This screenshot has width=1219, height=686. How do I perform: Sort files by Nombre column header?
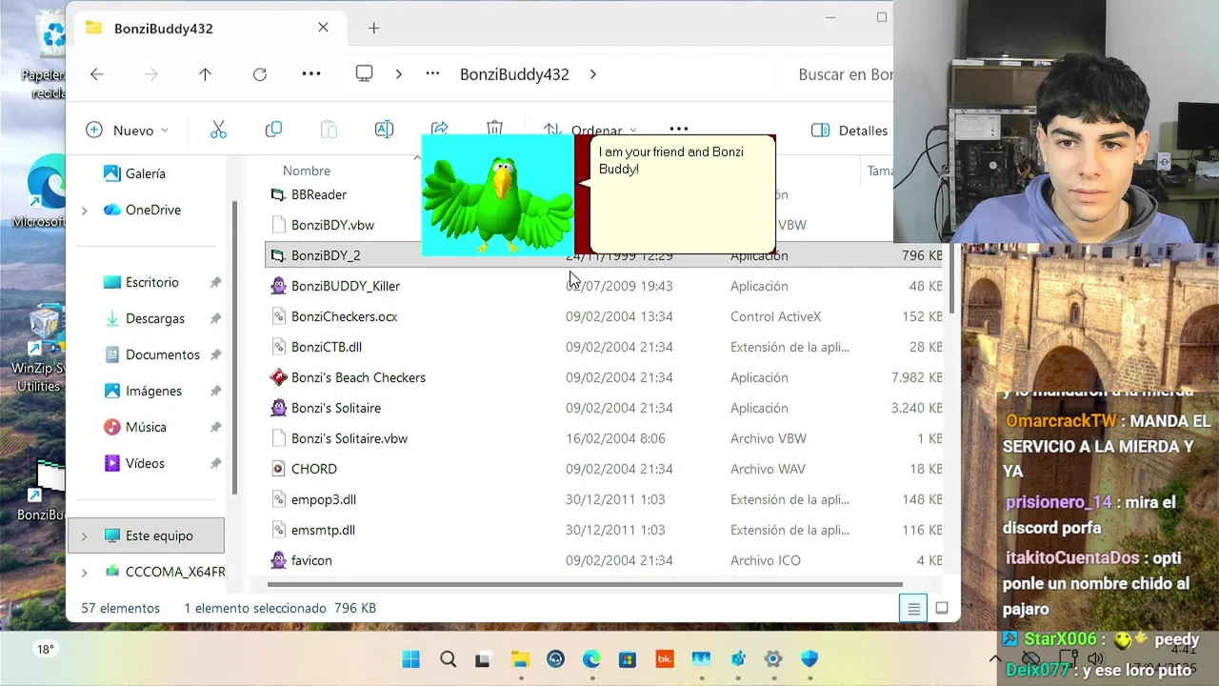tap(307, 171)
